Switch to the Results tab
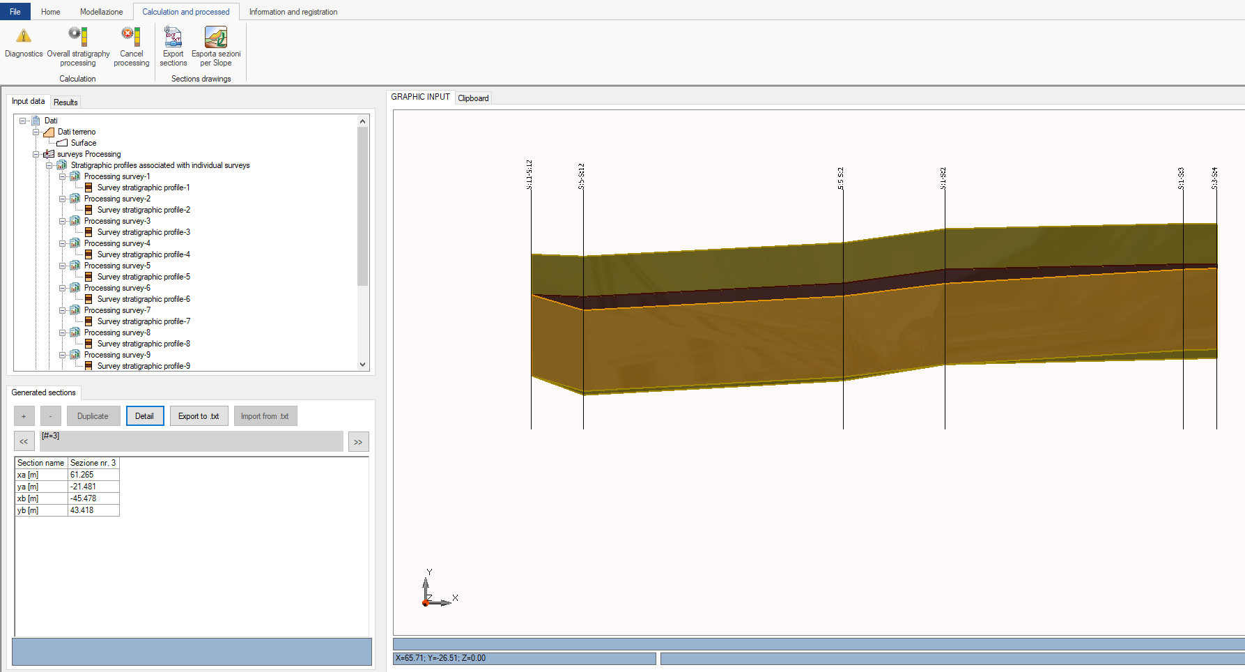Image resolution: width=1245 pixels, height=672 pixels. [x=65, y=102]
